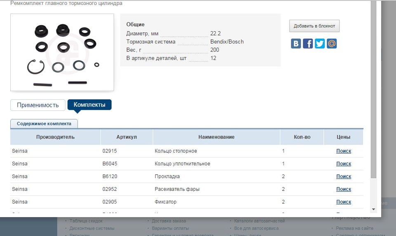This screenshot has height=236, width=396.
Task: Open brake cylinder repair kit product image
Action: [62, 52]
